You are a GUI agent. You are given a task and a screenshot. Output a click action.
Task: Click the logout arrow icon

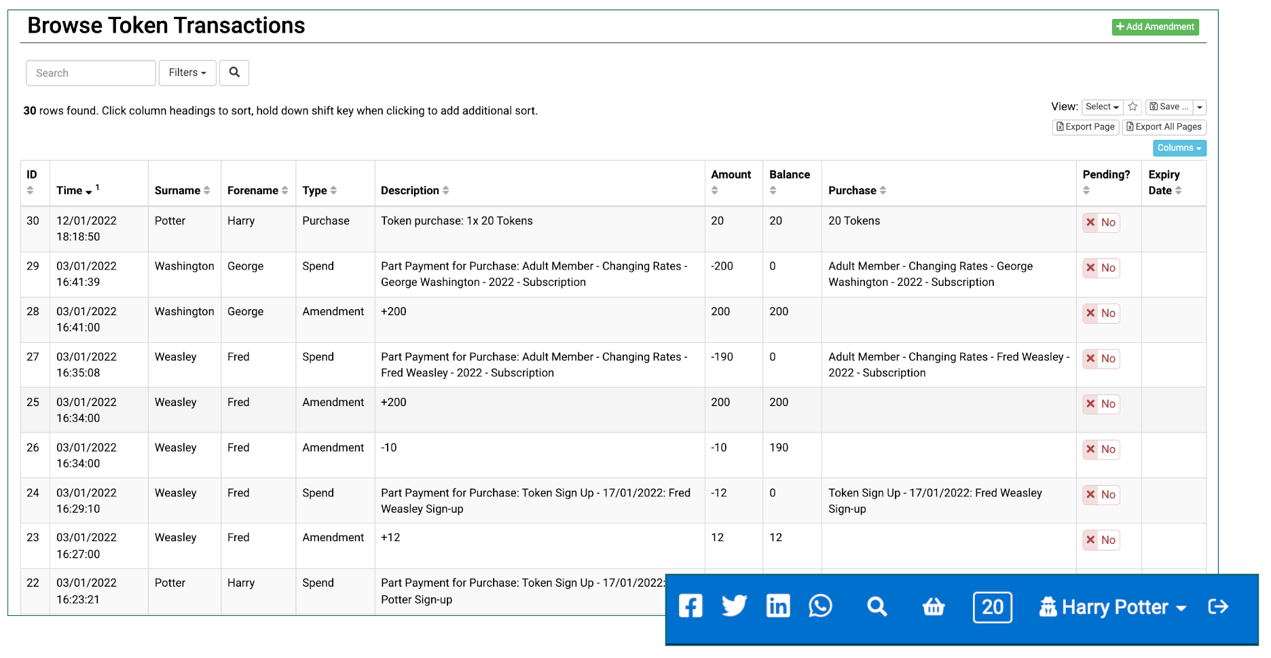point(1218,606)
